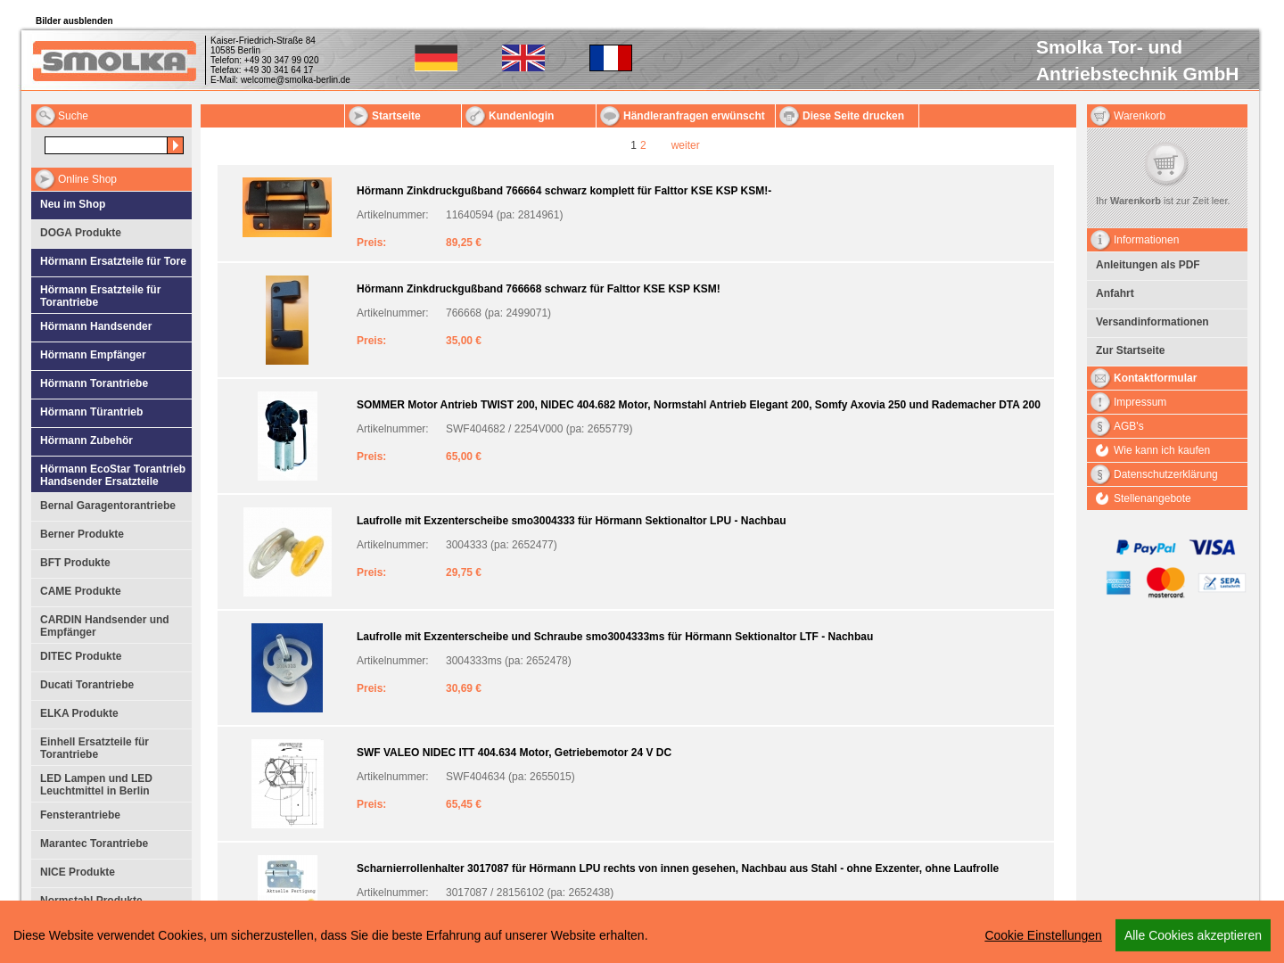The image size is (1284, 963).
Task: Open Laufrolle smo3004333 product title
Action: point(571,521)
